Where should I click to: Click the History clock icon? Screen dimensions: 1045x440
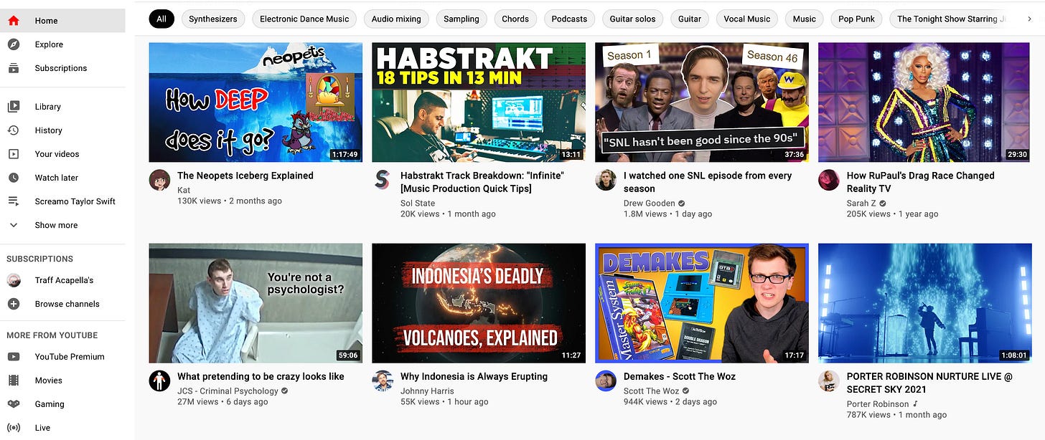click(x=13, y=130)
